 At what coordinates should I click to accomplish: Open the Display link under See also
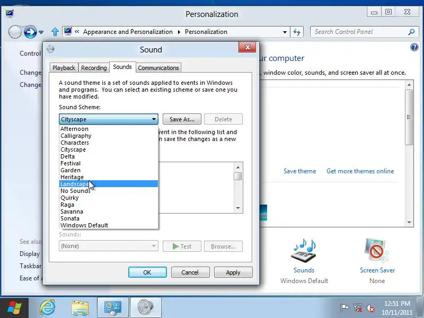click(x=30, y=254)
